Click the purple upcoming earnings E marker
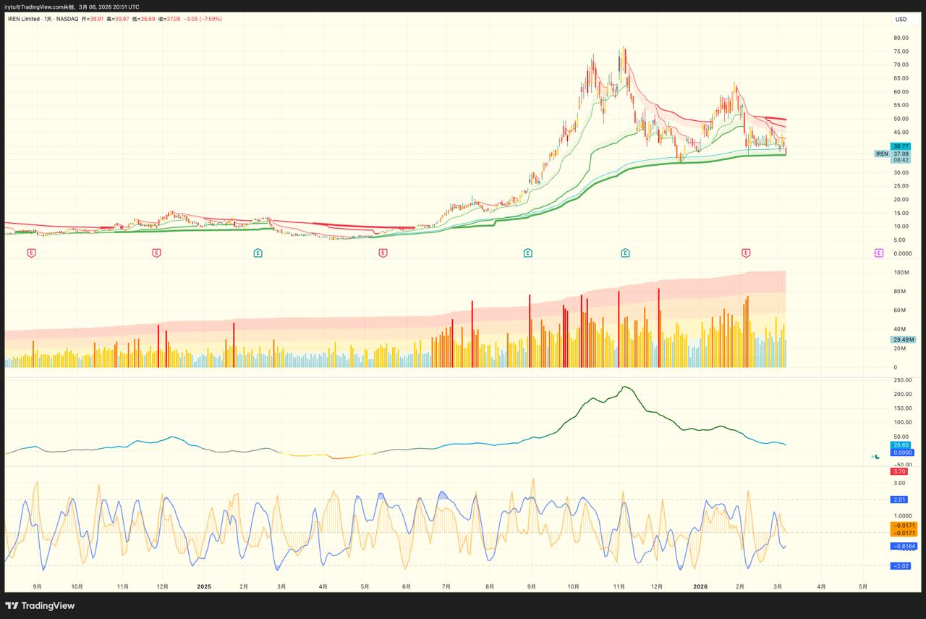Screen dimensions: 926x619 (878, 253)
